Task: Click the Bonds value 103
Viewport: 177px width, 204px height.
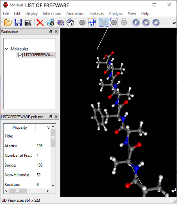Action: [40, 165]
